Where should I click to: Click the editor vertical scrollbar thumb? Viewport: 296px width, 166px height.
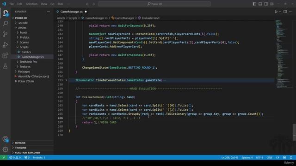tap(294, 132)
